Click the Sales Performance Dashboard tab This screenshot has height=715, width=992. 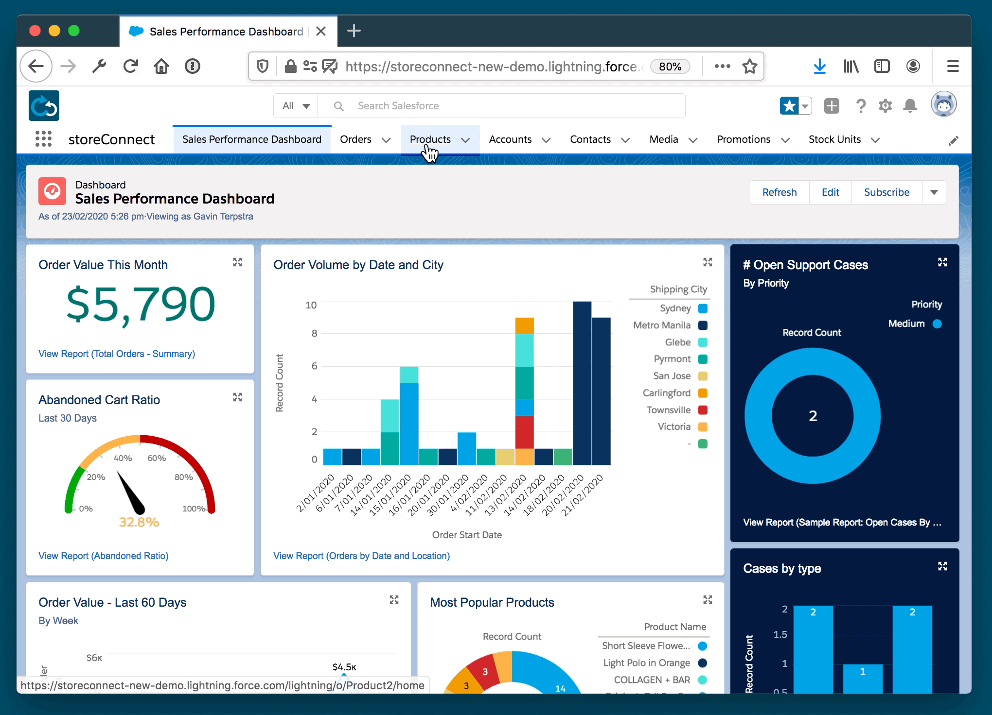pos(251,139)
